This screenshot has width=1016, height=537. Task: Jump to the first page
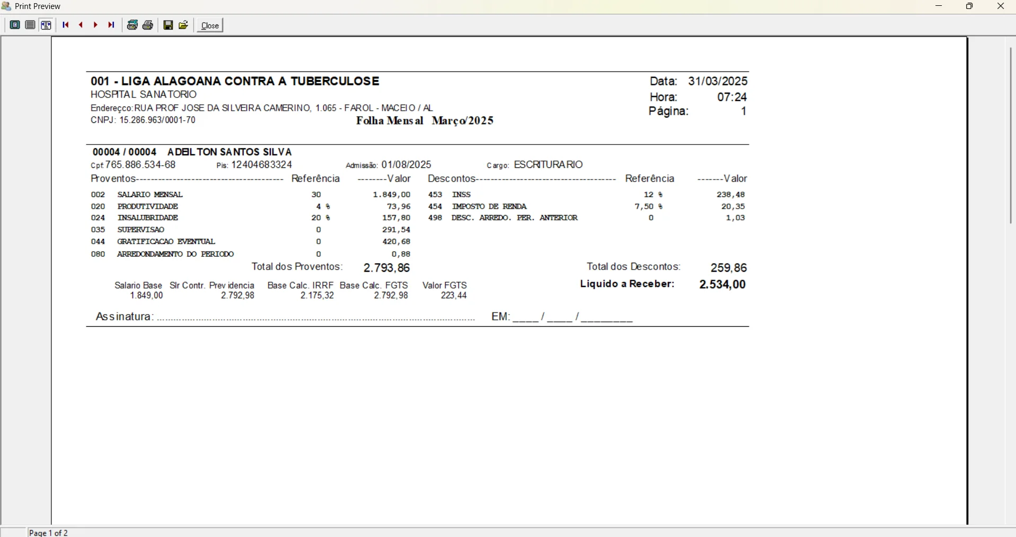click(66, 25)
